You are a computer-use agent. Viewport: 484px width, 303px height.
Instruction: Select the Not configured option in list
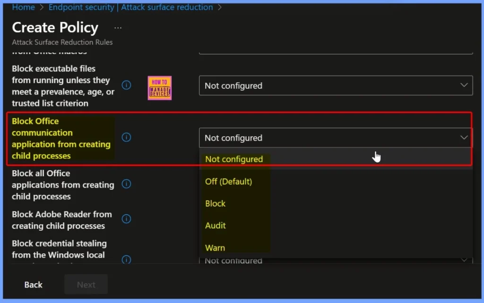pos(234,159)
